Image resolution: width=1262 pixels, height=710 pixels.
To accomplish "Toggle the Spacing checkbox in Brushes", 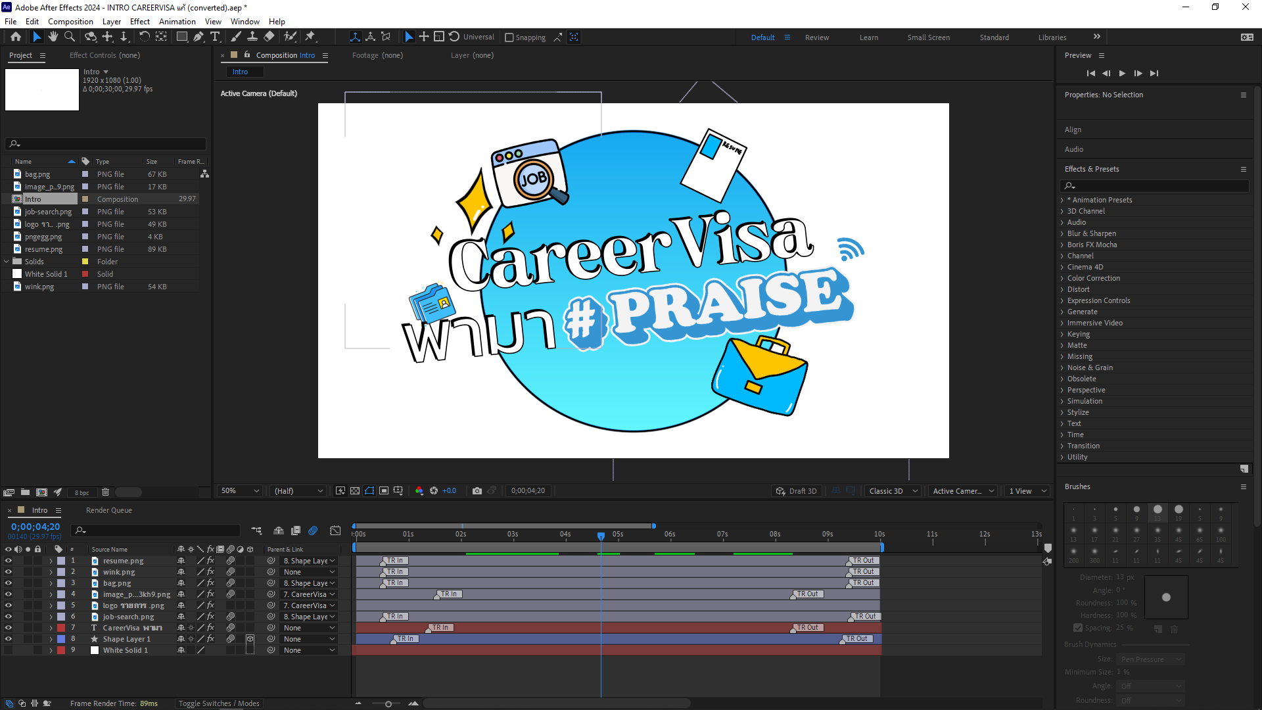I will tap(1078, 628).
